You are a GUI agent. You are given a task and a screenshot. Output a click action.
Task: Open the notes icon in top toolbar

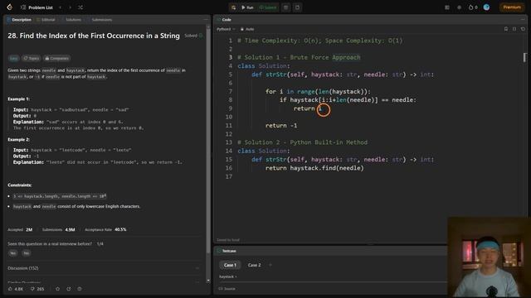[297, 7]
